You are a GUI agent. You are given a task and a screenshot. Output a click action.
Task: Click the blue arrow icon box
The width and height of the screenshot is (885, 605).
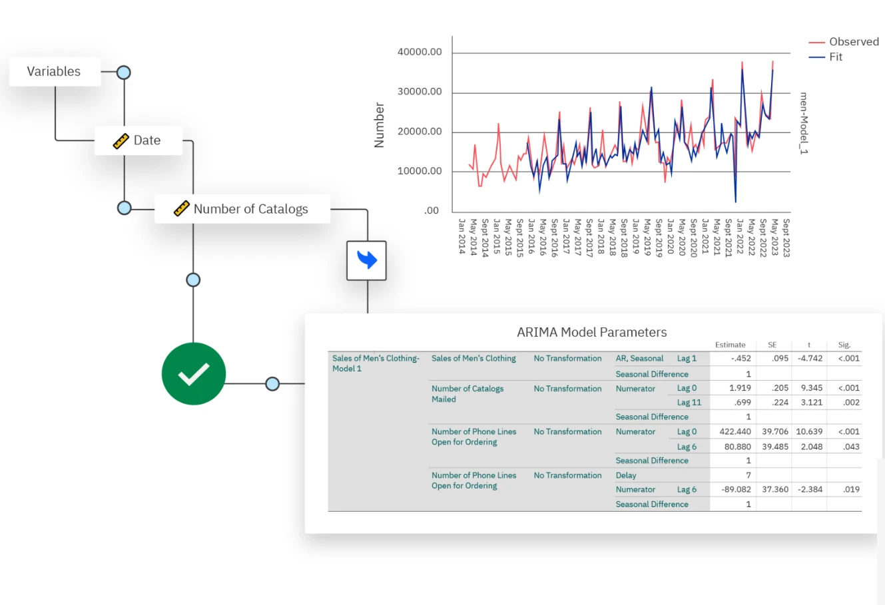[366, 260]
